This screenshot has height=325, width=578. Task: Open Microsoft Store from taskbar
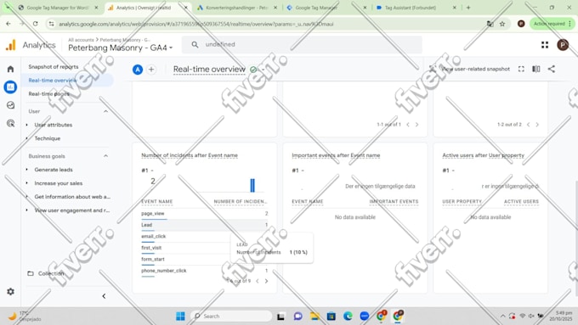click(331, 316)
